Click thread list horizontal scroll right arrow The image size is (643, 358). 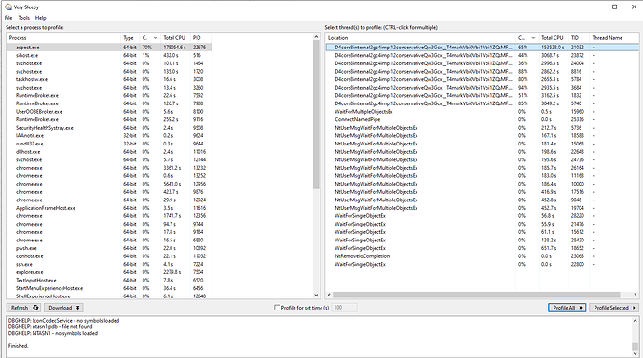(x=635, y=295)
